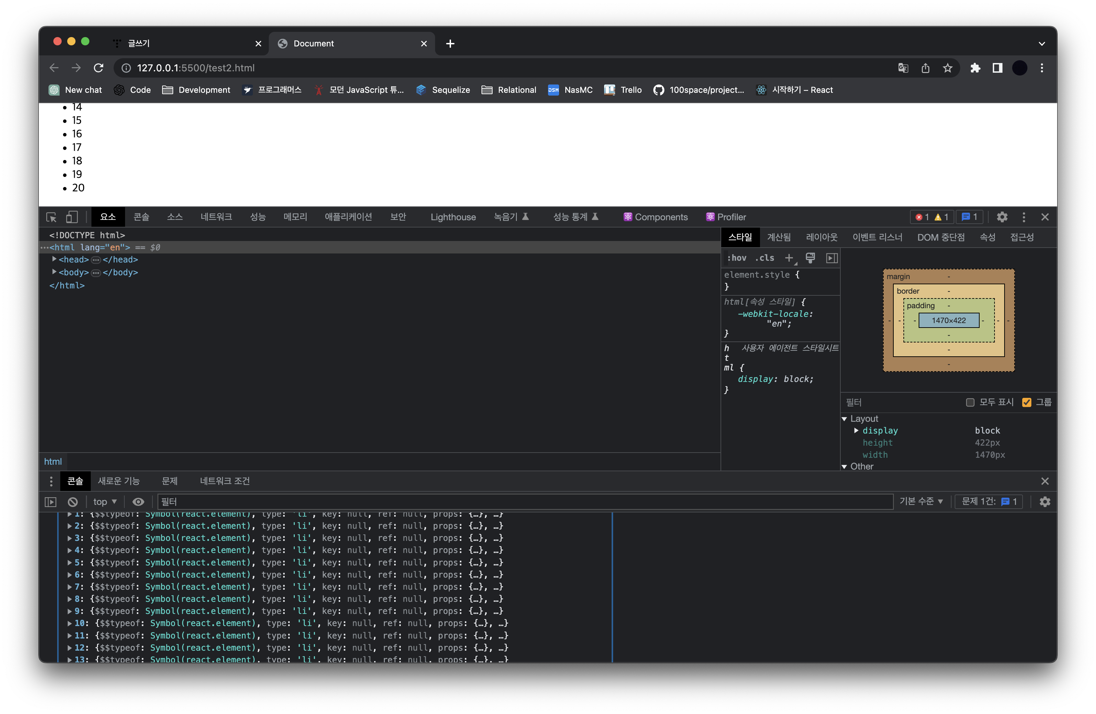The image size is (1096, 714).
Task: Click the new style rule plus icon
Action: (x=789, y=258)
